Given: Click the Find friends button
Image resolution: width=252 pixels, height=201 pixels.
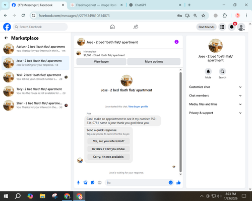Looking at the screenshot, I should click(x=206, y=27).
